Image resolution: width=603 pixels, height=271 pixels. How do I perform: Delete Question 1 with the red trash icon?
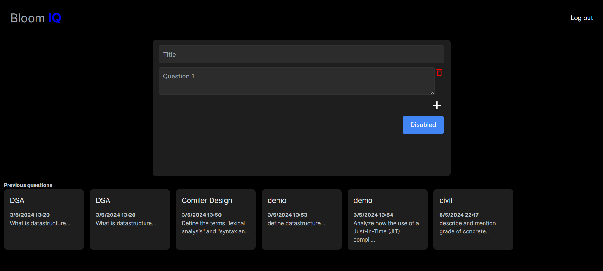[439, 72]
